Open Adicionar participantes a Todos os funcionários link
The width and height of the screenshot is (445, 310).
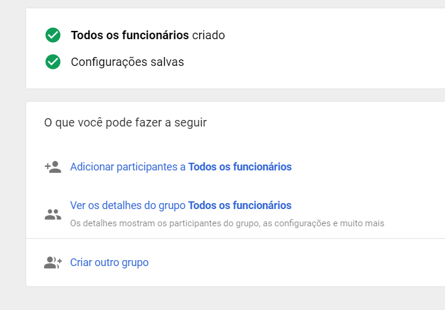coord(181,167)
